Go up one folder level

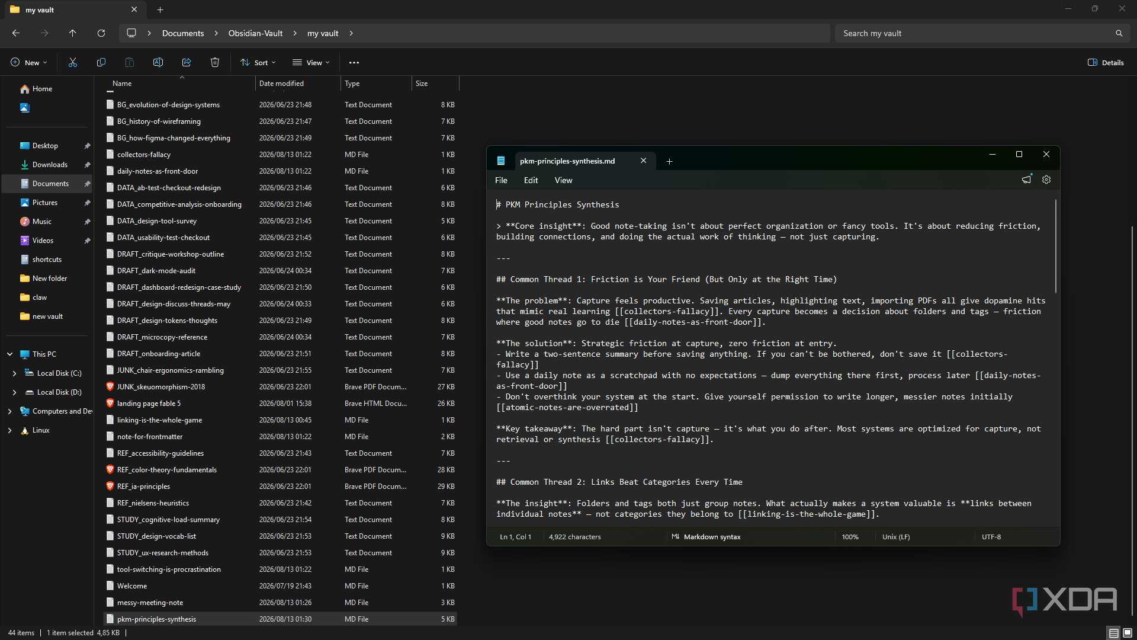(72, 33)
